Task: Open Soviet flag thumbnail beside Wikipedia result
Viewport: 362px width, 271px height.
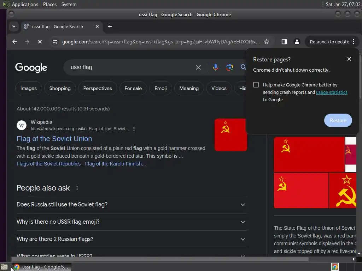Action: point(230,135)
